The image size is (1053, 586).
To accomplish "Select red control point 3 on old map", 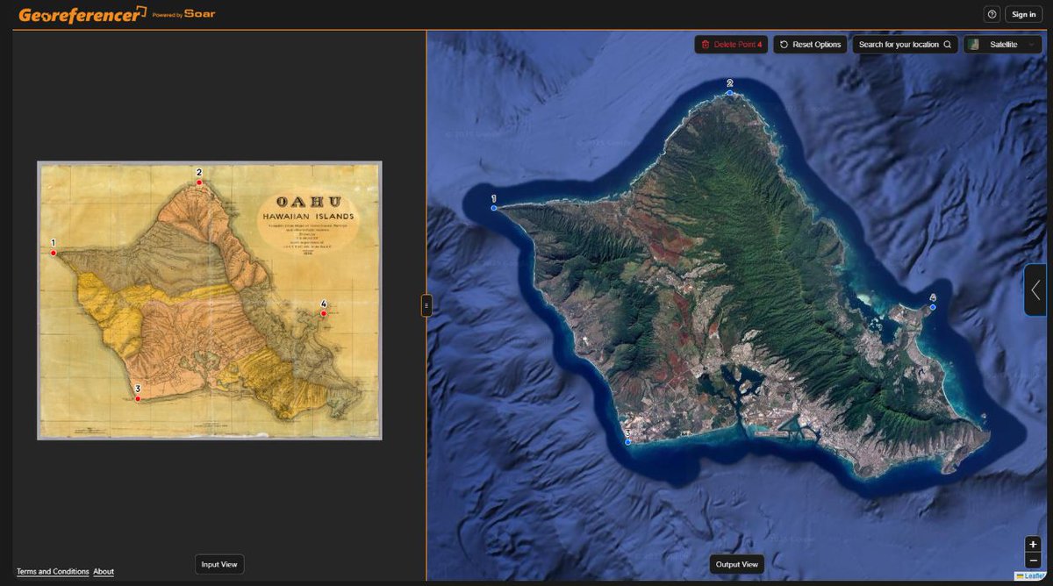I will click(138, 398).
